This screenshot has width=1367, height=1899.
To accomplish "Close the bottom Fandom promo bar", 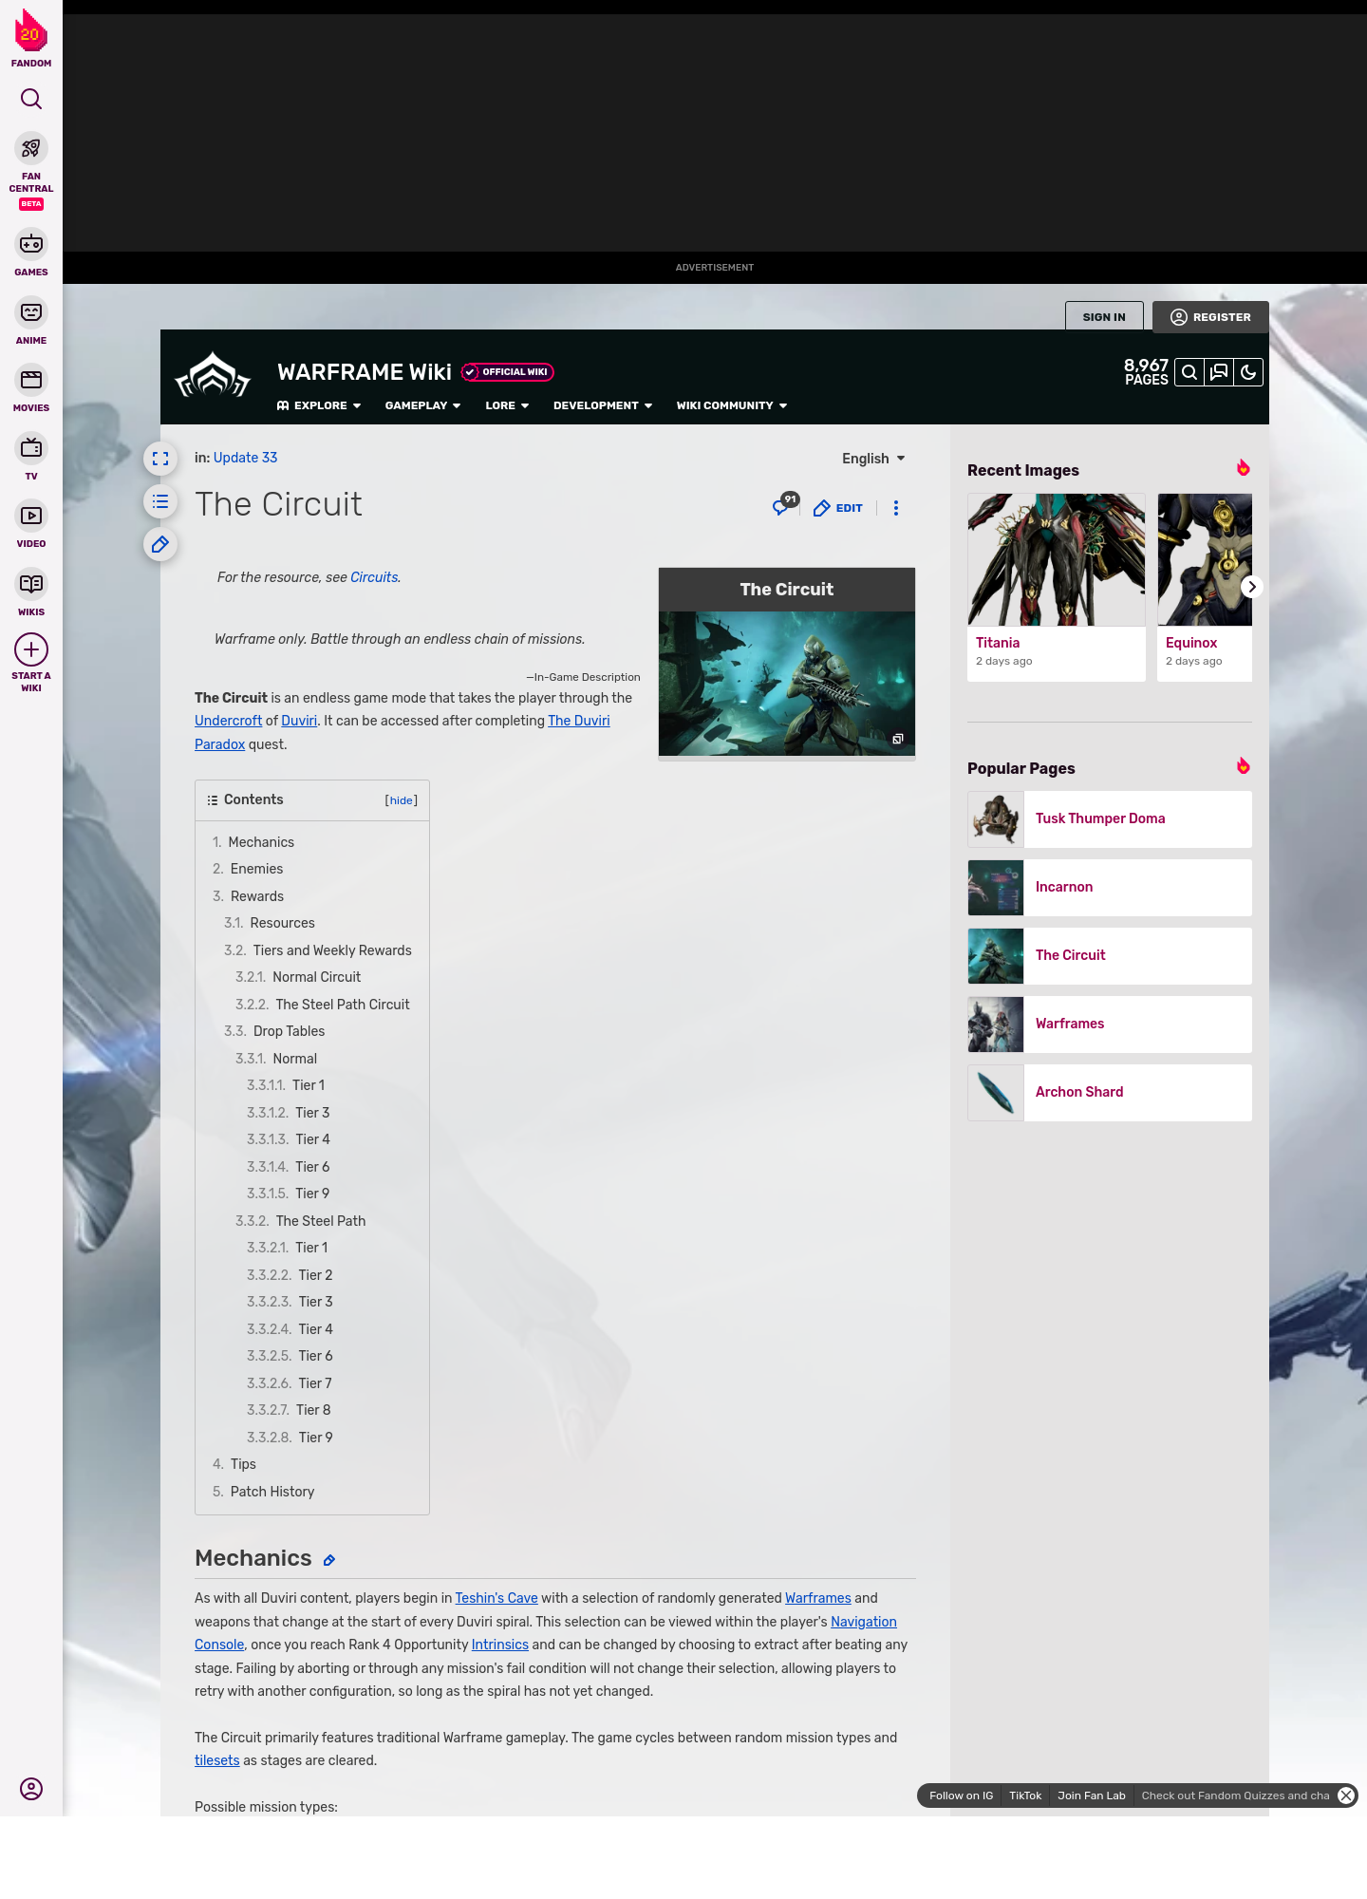I will point(1346,1796).
